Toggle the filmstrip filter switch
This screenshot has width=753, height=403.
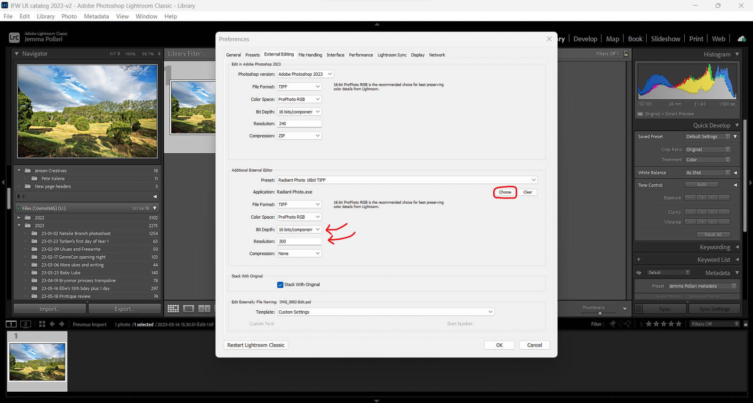[745, 324]
